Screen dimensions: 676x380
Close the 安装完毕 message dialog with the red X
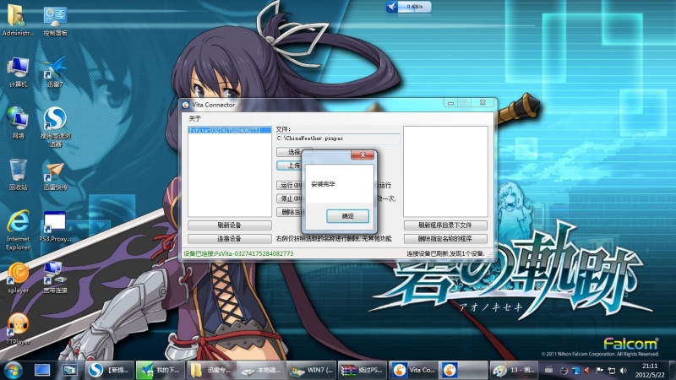363,155
